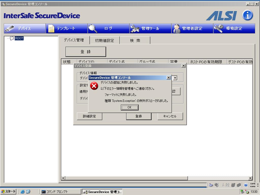Click the ゲストPCの有効 column header
Viewport: 260px width, 195px height.
[239, 62]
